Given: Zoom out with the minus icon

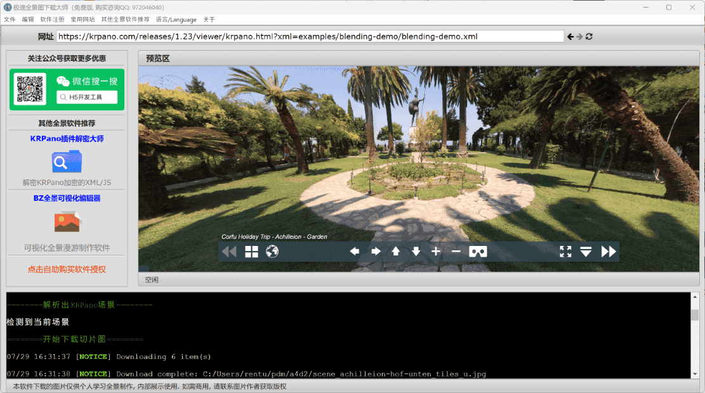Looking at the screenshot, I should (x=456, y=252).
